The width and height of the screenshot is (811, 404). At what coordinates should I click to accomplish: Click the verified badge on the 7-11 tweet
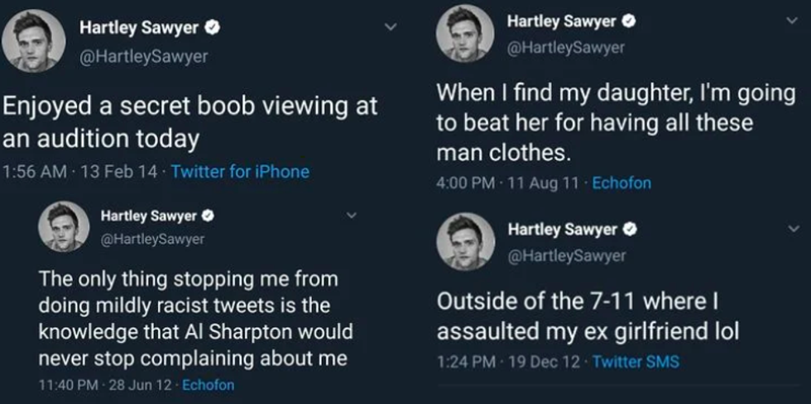[630, 230]
